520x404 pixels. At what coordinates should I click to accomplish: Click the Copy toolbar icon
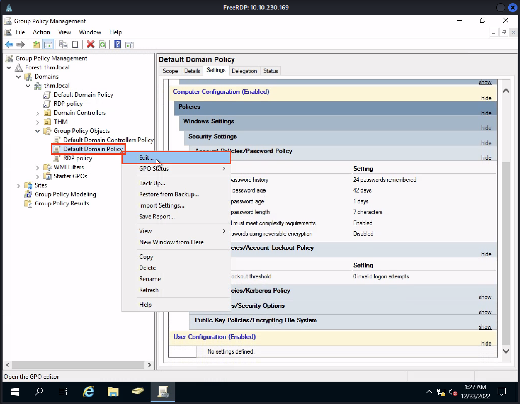click(x=63, y=44)
